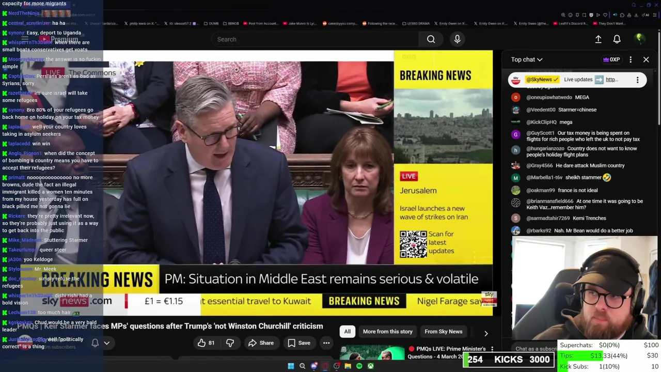Open the OUMB bookmark folder

click(211, 23)
